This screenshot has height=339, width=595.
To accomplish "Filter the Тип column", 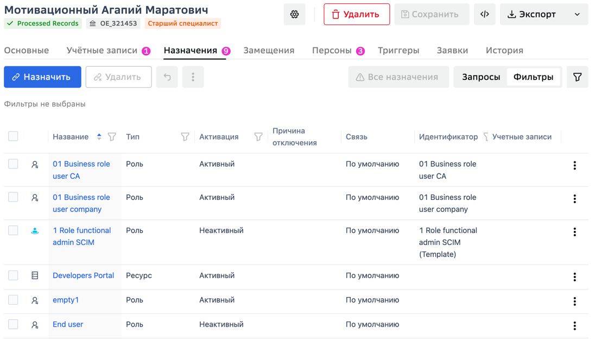I will pyautogui.click(x=185, y=137).
